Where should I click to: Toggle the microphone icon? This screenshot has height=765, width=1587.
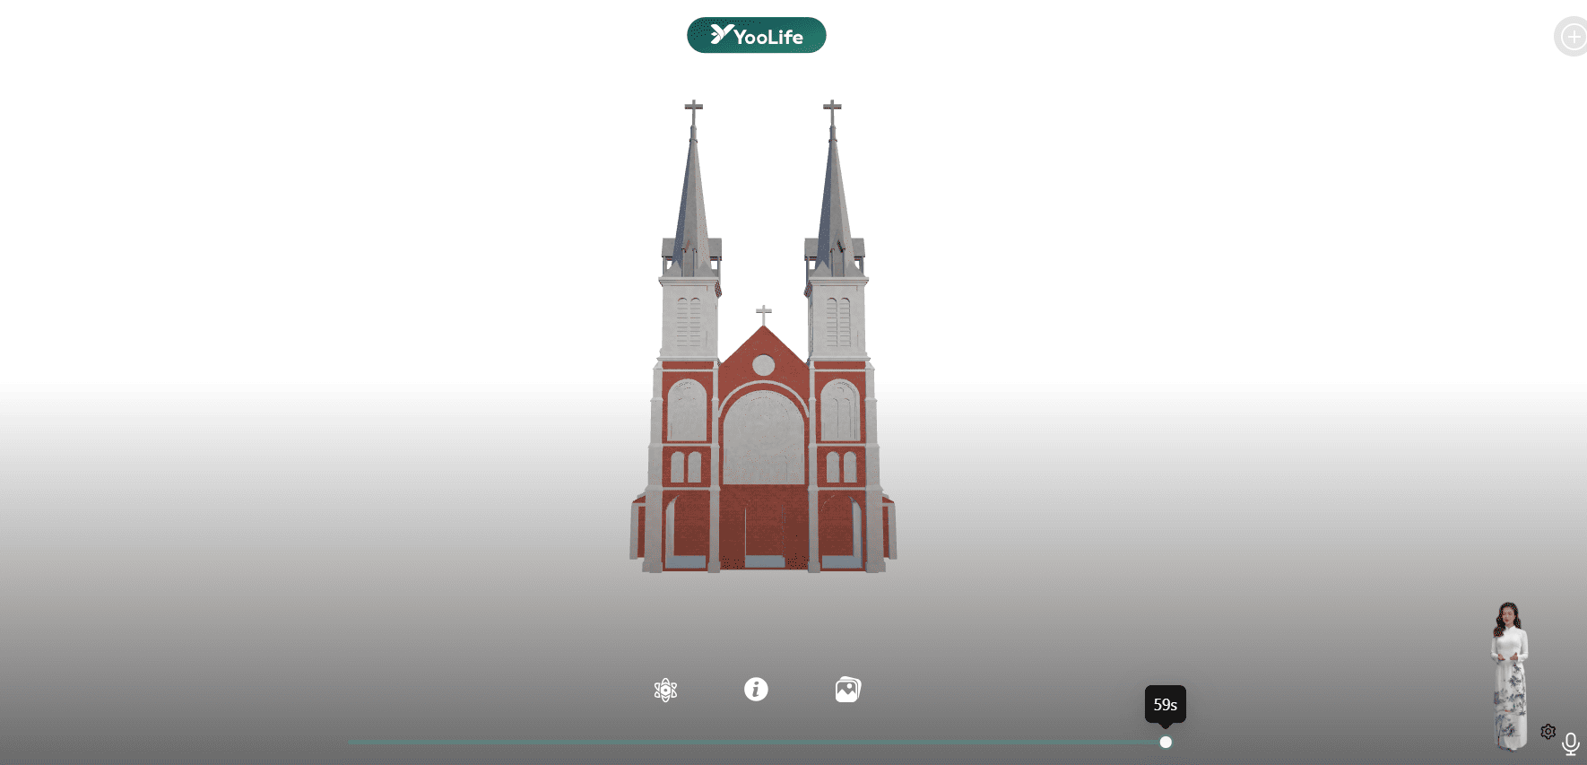click(x=1571, y=743)
